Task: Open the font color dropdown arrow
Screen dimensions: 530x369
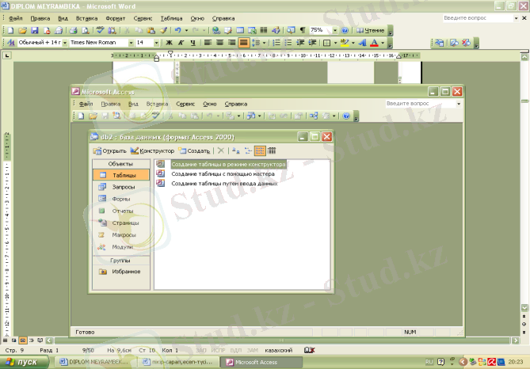Action: pos(383,43)
